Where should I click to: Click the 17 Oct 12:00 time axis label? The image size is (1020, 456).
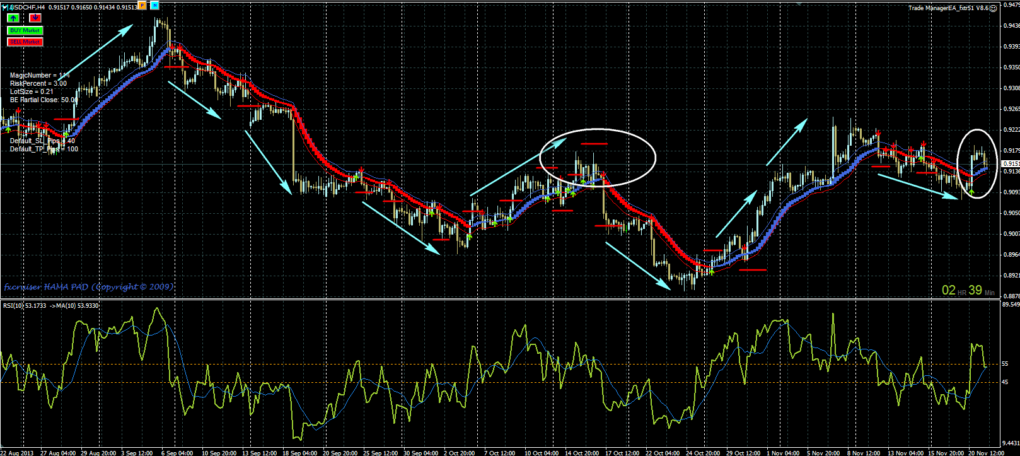622,453
